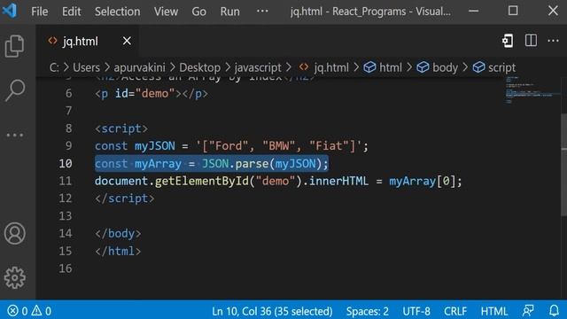Click the script symbol breadcrumb

[494, 67]
